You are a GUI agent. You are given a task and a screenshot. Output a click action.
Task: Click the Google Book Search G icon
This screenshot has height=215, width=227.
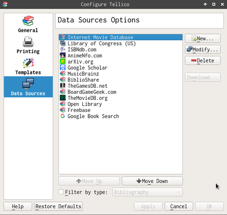pos(63,116)
